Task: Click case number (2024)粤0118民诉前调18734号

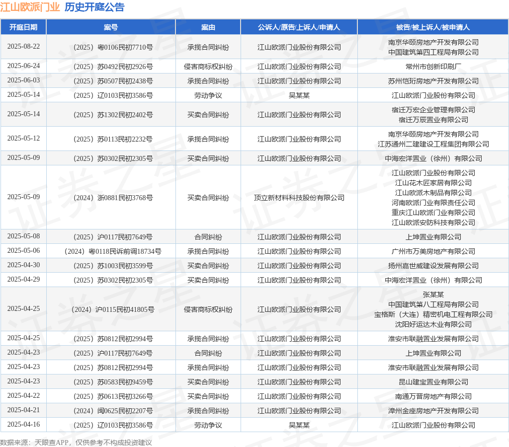Action: pos(113,251)
